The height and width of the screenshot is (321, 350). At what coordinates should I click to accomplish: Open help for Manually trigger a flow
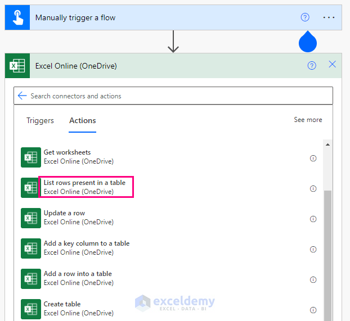[x=305, y=17]
